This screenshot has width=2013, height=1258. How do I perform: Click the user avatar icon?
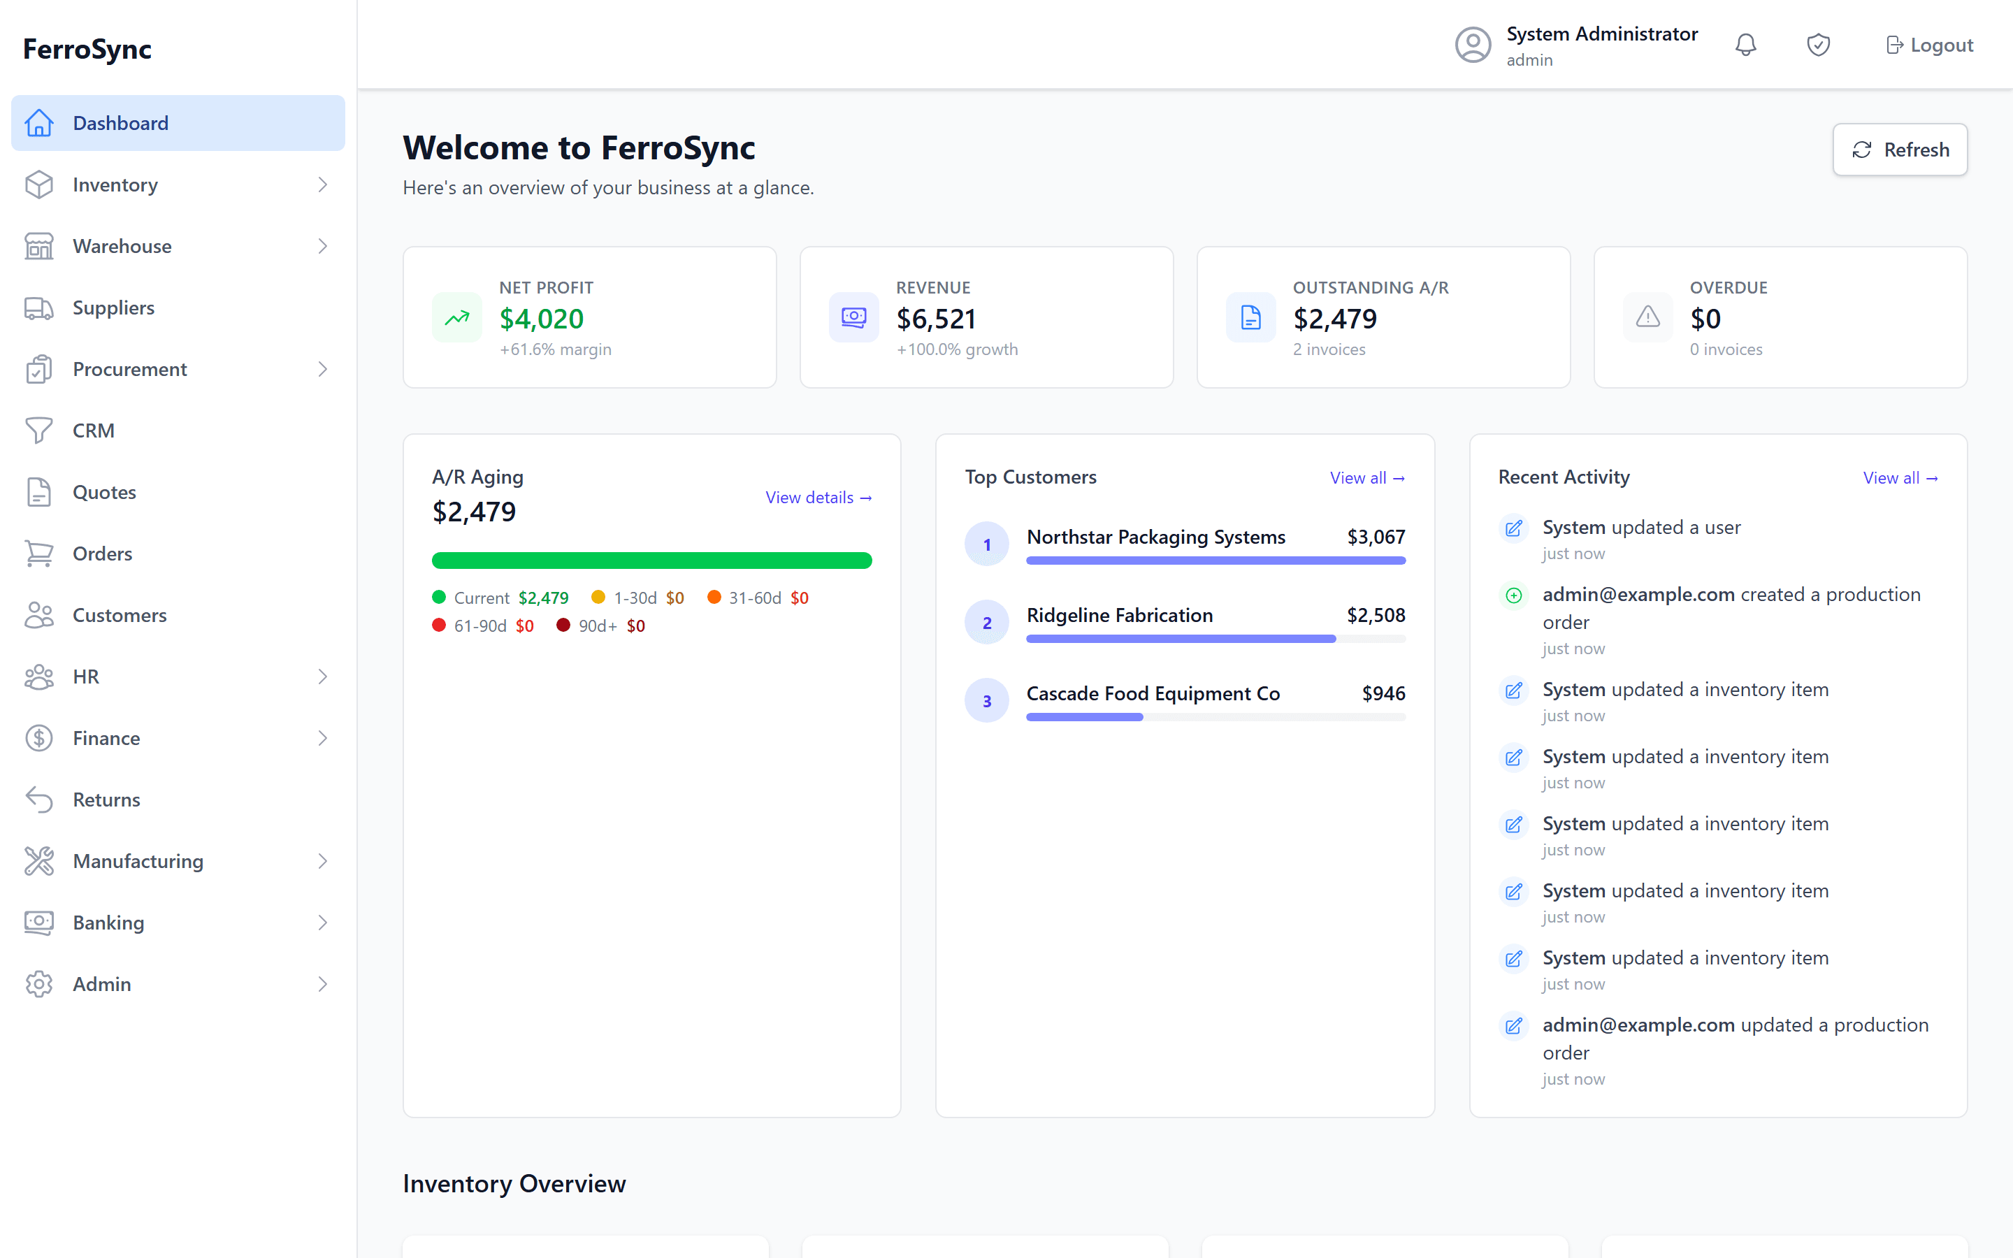pyautogui.click(x=1473, y=45)
